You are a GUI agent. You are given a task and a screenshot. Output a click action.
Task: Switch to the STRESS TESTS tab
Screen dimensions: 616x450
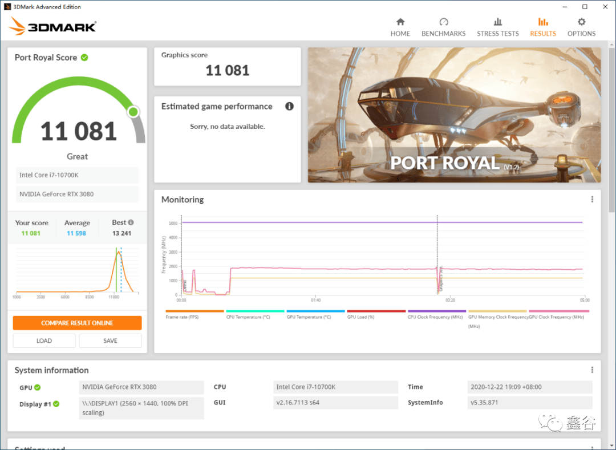[497, 27]
